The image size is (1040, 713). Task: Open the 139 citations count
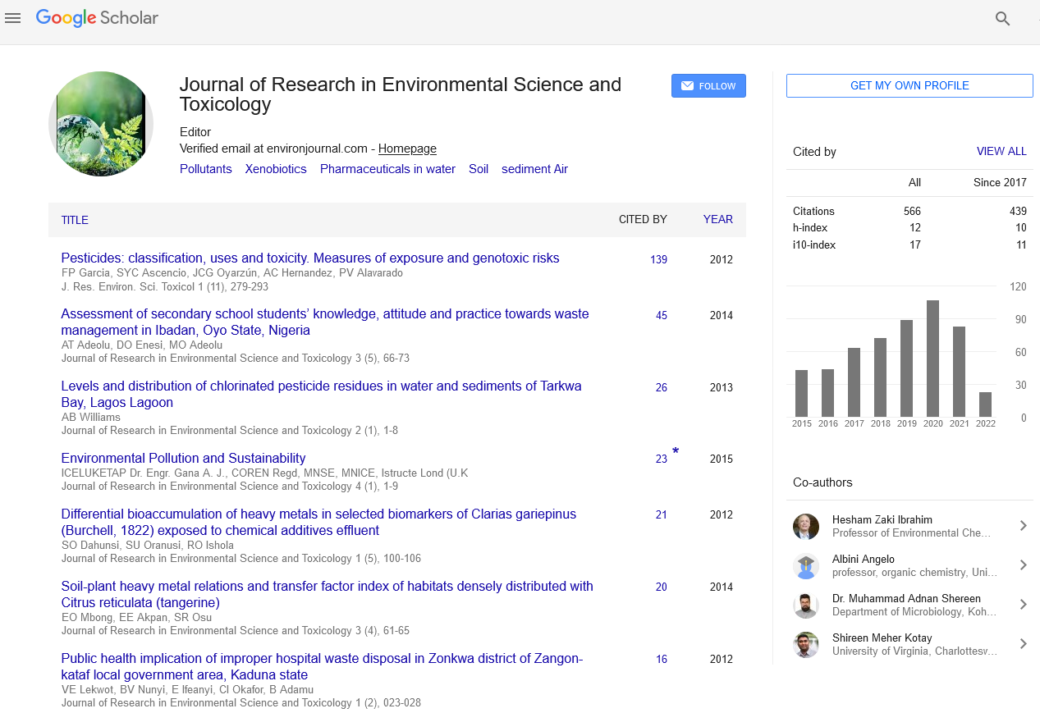coord(658,259)
